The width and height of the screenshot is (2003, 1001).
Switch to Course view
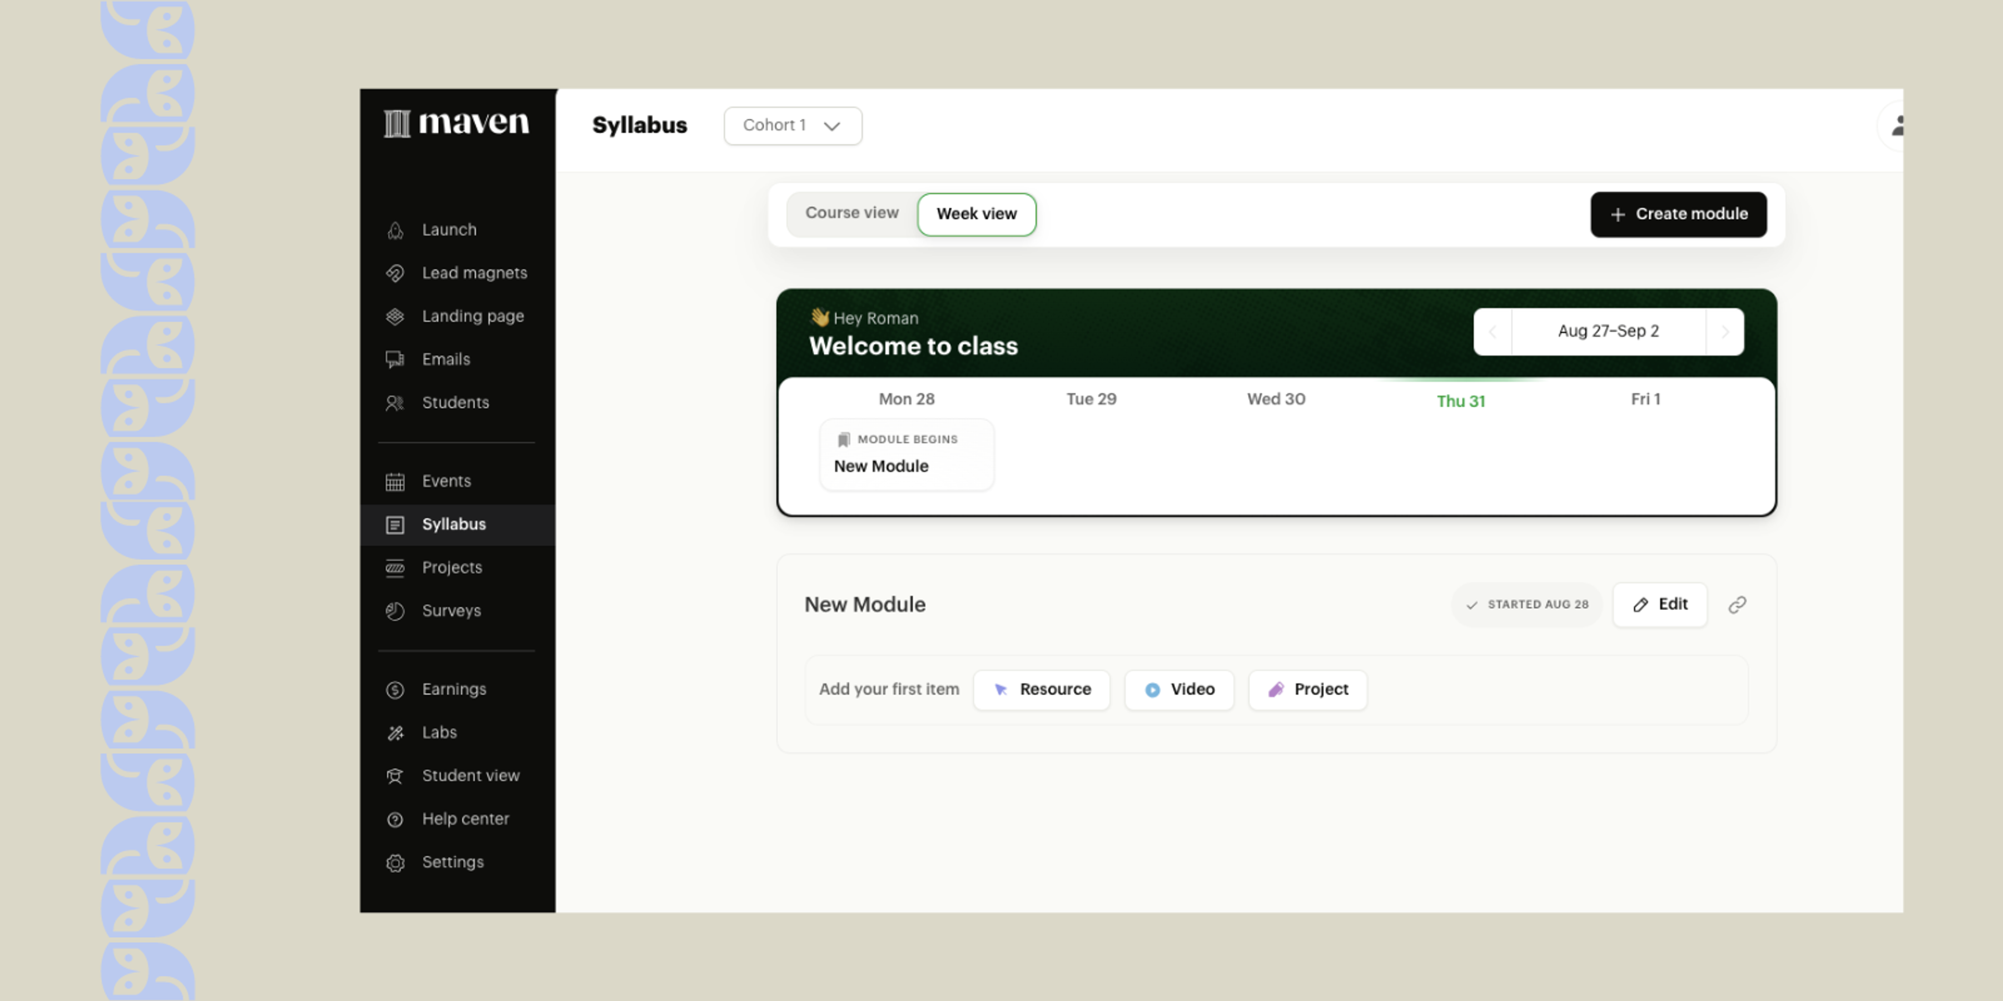(x=851, y=214)
